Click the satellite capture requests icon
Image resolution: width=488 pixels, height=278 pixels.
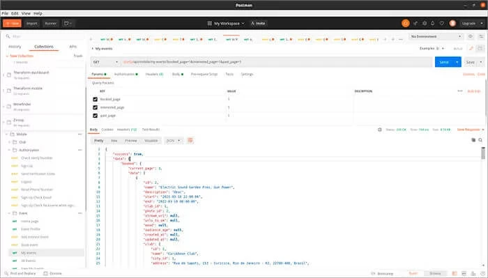click(415, 23)
